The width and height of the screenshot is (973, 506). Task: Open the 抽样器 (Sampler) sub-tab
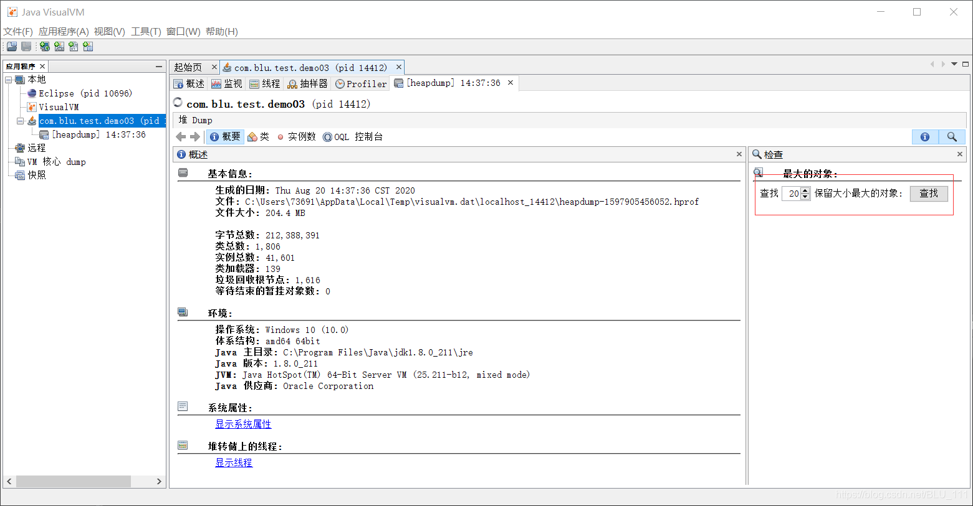tap(307, 84)
